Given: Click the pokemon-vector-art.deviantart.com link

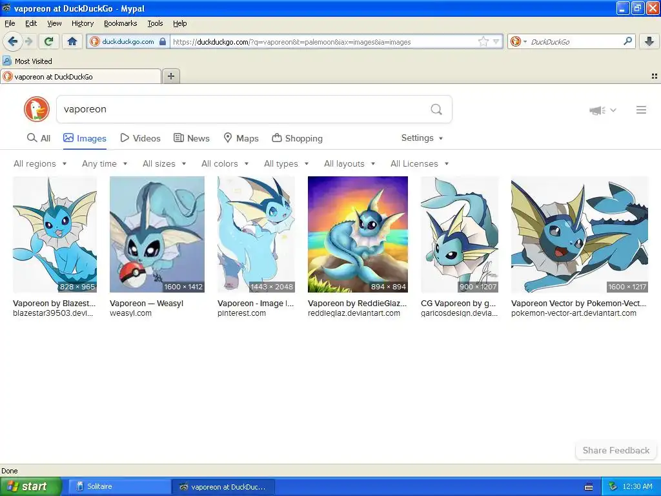Looking at the screenshot, I should click(574, 313).
